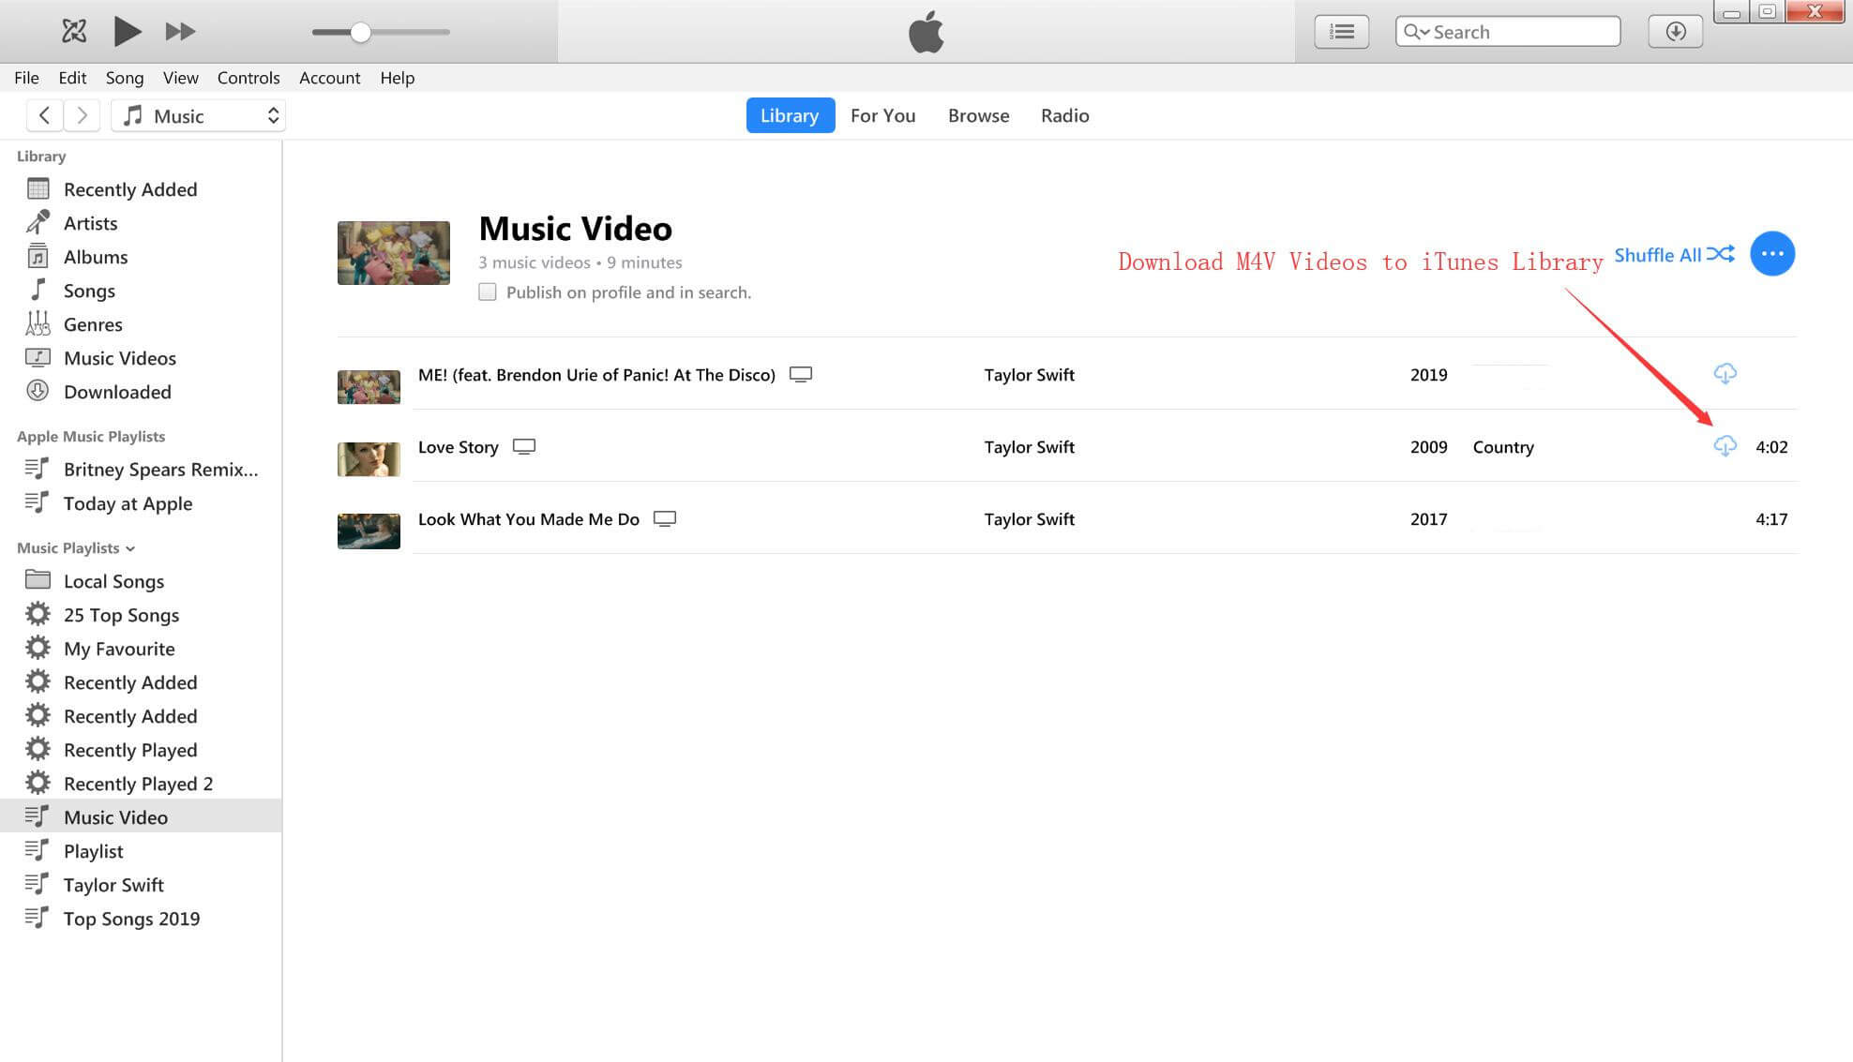Click the download icon for ME! video
1853x1062 pixels.
pyautogui.click(x=1727, y=373)
